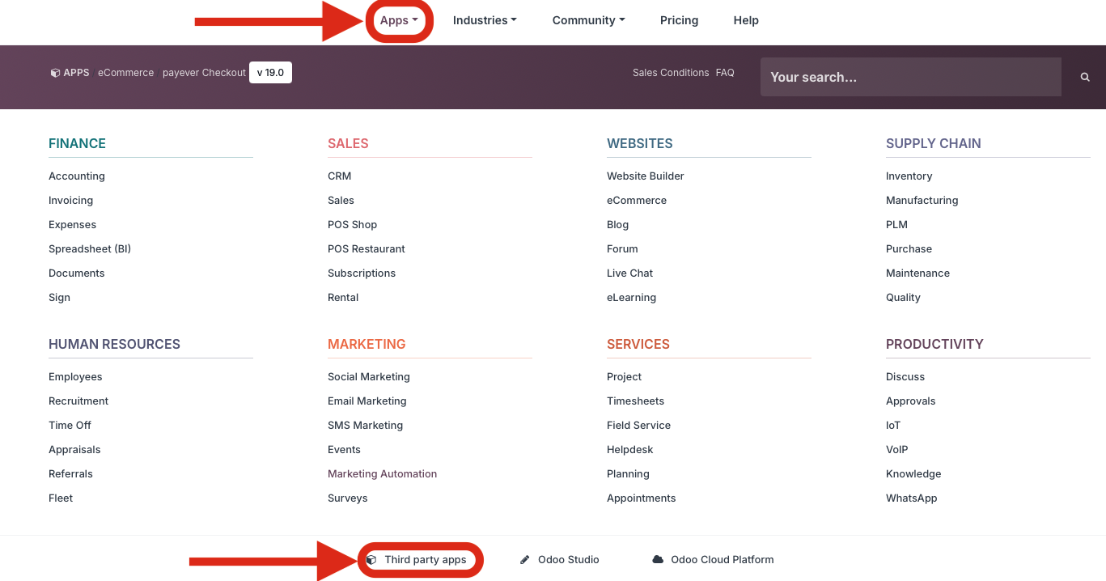Open Website Builder app
The width and height of the screenshot is (1106, 581).
pyautogui.click(x=646, y=176)
